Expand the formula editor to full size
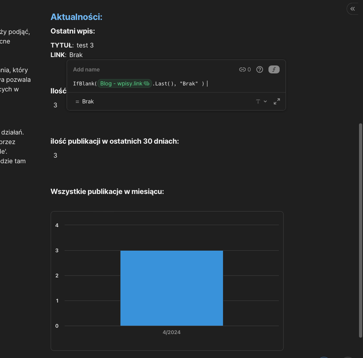 click(277, 101)
